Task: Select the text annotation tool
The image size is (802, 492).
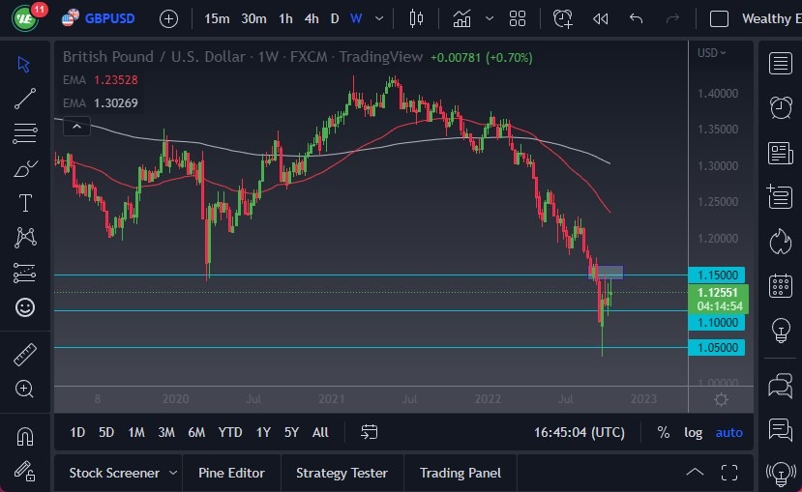Action: 25,203
